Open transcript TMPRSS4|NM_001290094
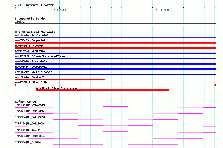 pos(30,123)
